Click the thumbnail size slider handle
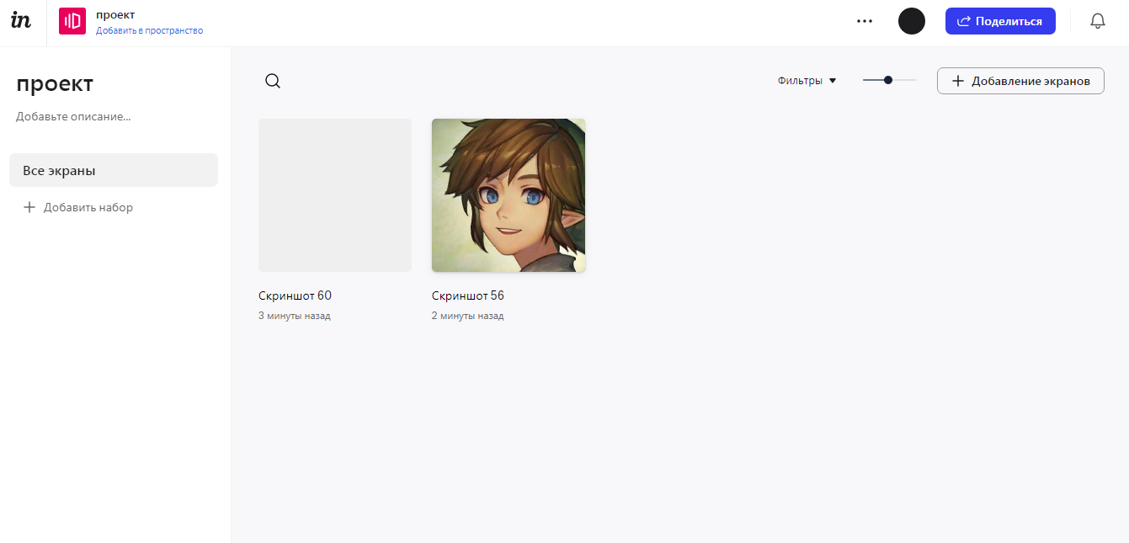Image resolution: width=1129 pixels, height=543 pixels. pos(888,80)
